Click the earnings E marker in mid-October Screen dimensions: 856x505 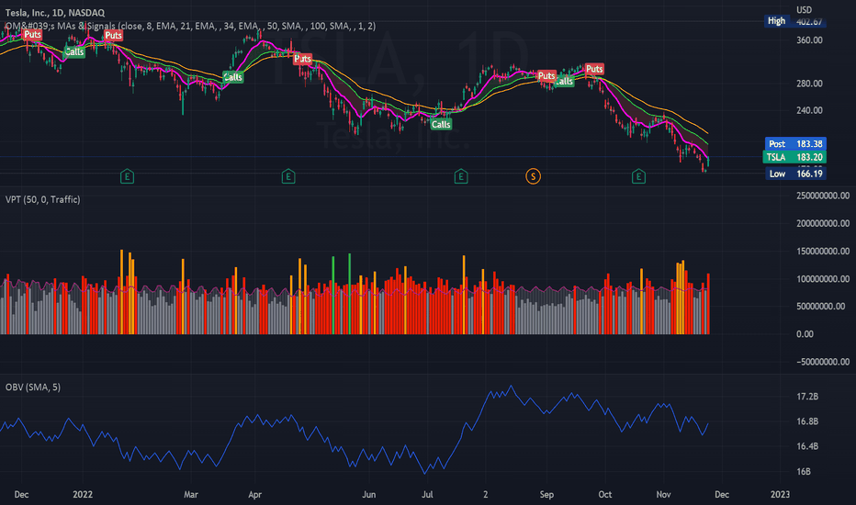point(638,176)
